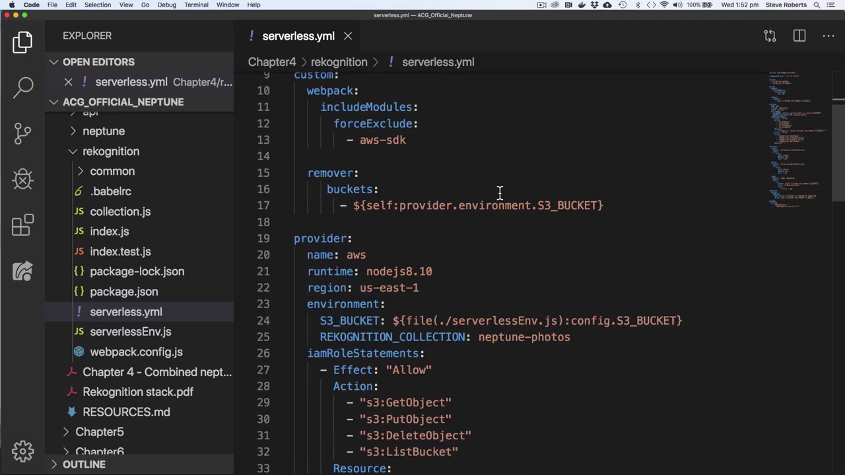
Task: Open the Extensions view icon
Action: click(23, 225)
